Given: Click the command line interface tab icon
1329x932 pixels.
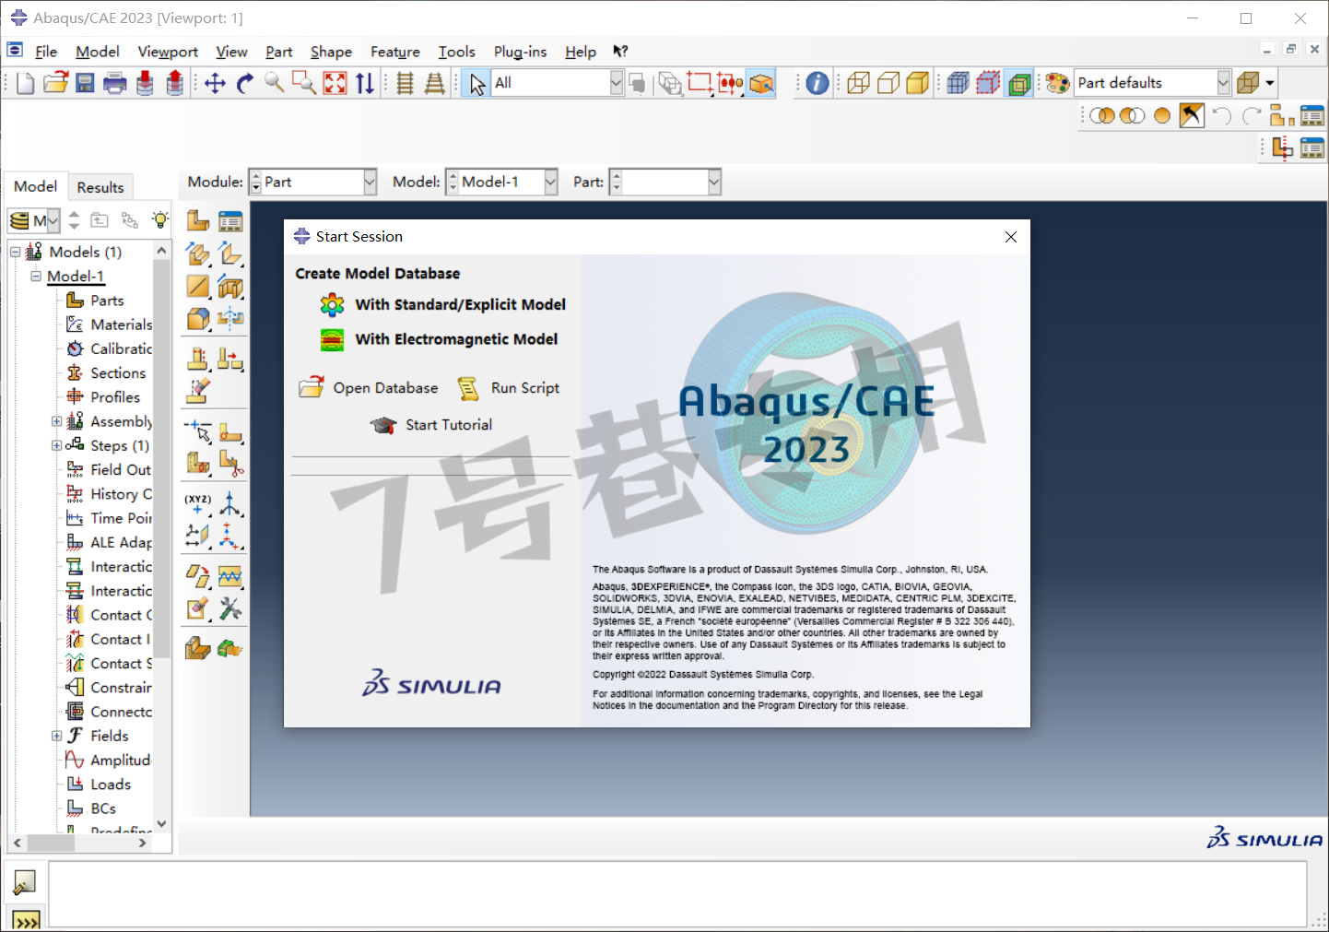Looking at the screenshot, I should tap(26, 921).
